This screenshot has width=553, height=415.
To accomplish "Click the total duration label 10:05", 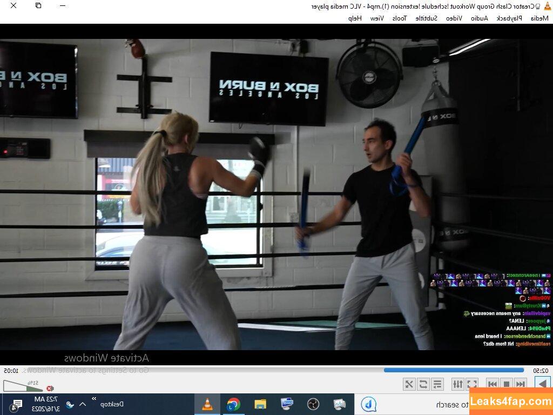I will coord(11,371).
